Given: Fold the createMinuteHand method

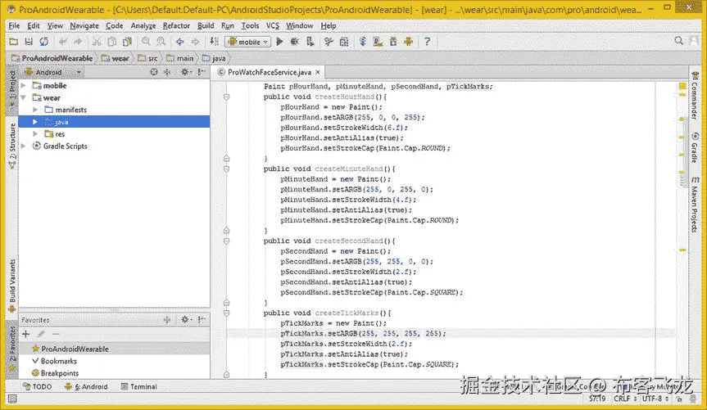Looking at the screenshot, I should [226, 169].
